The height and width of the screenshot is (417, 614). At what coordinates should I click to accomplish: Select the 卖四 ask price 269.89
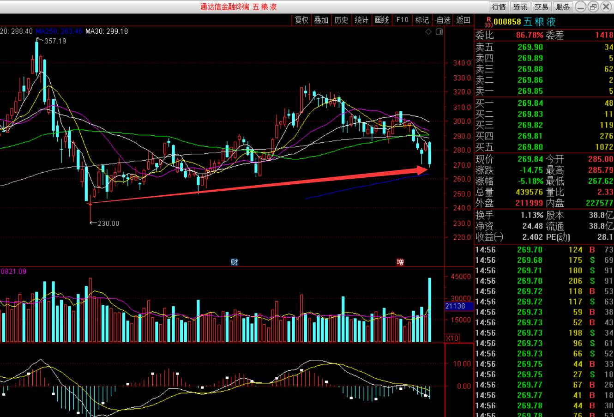click(x=530, y=58)
